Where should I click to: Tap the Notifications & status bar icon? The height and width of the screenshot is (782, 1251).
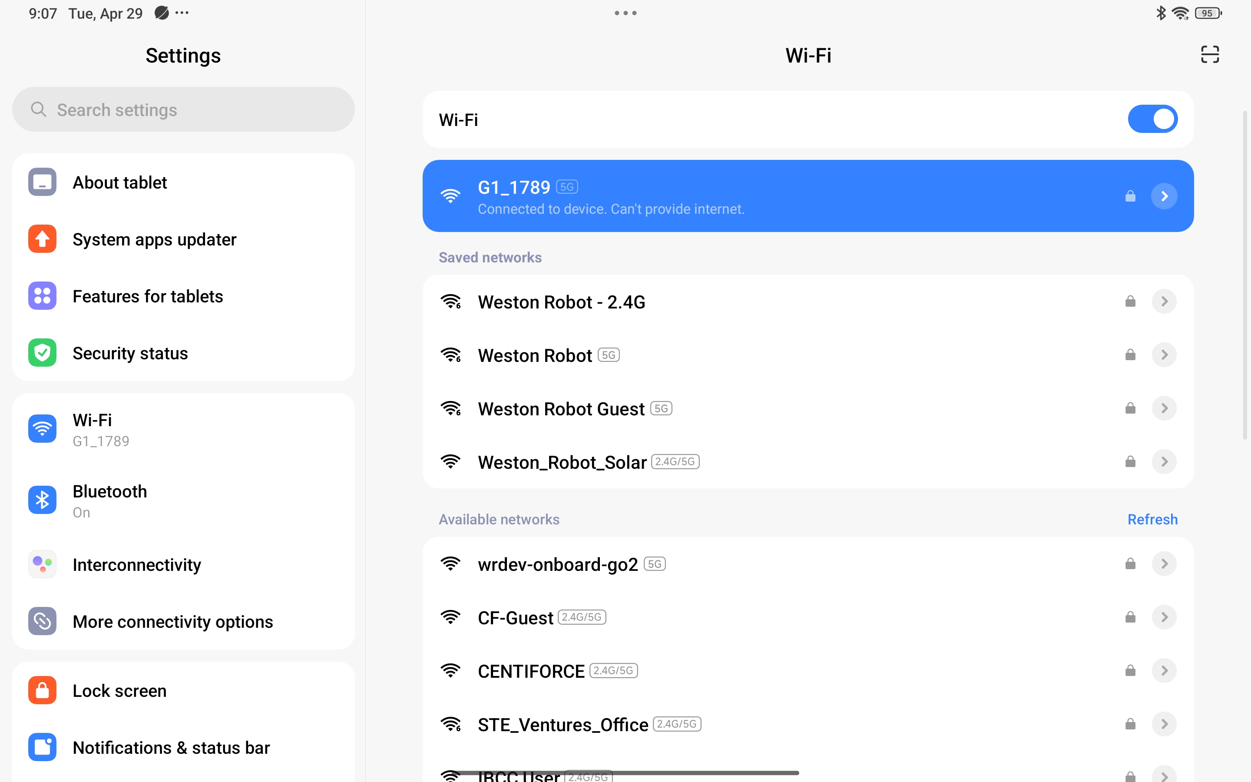pyautogui.click(x=43, y=747)
